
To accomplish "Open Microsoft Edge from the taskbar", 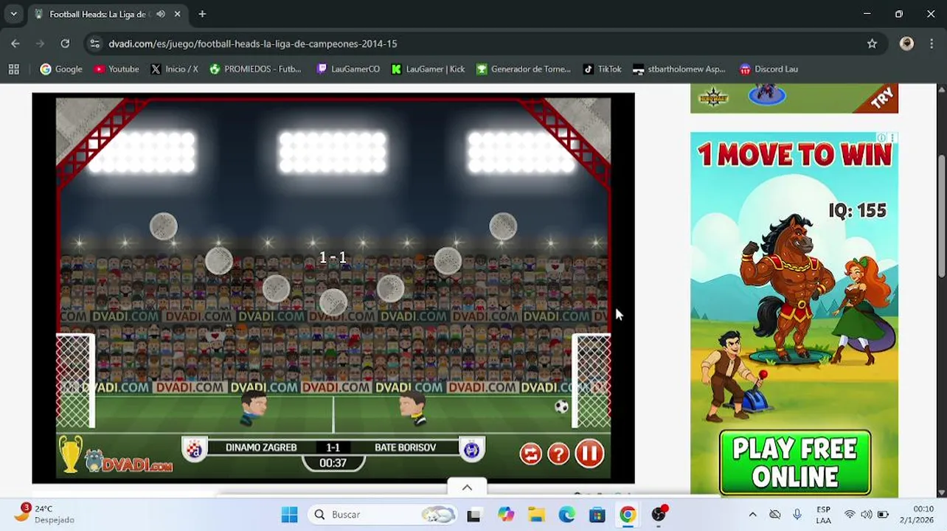I will tap(566, 514).
